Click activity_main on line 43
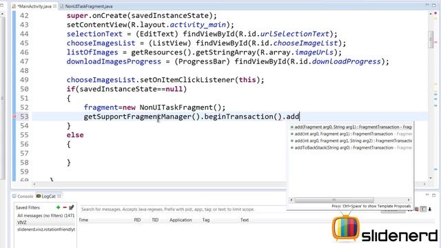Image resolution: width=441 pixels, height=248 pixels. pyautogui.click(x=198, y=25)
